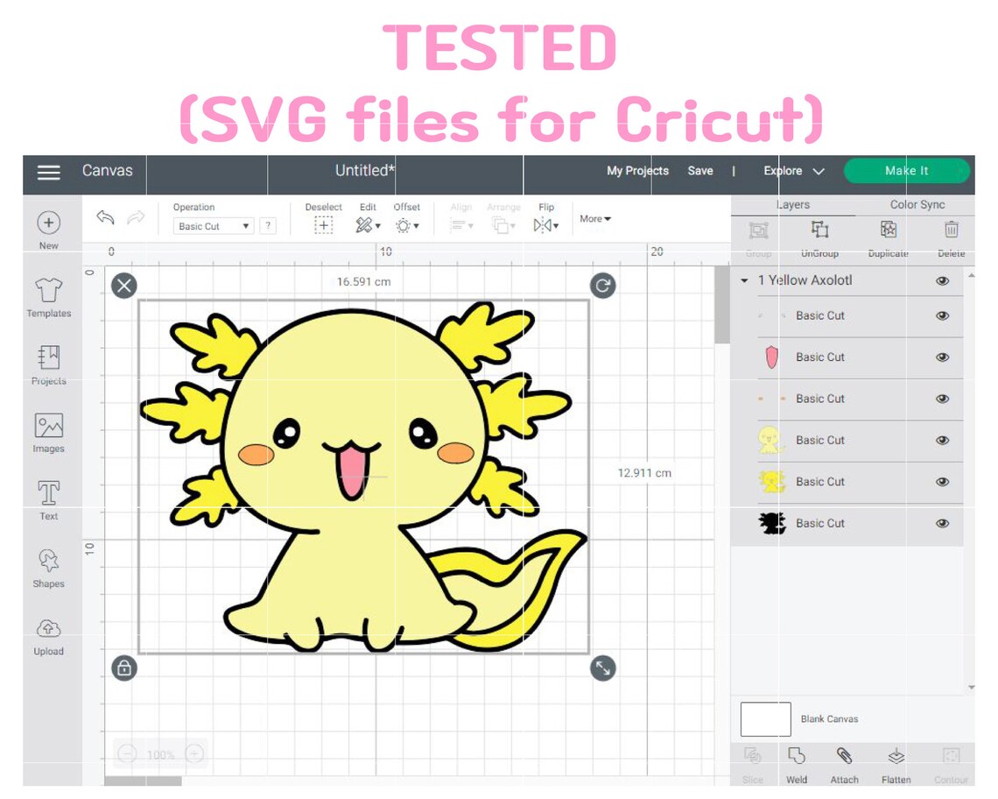The width and height of the screenshot is (998, 799).
Task: Click My Projects link at the top
Action: pos(637,172)
